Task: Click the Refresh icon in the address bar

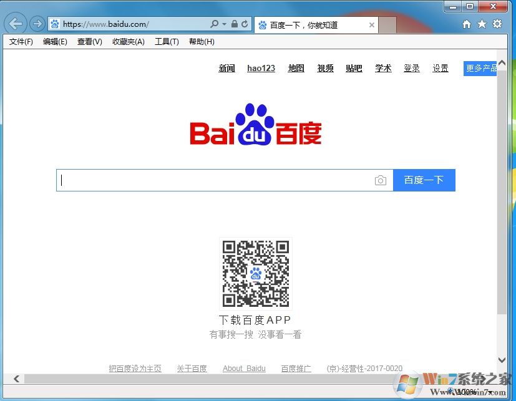Action: coord(245,24)
